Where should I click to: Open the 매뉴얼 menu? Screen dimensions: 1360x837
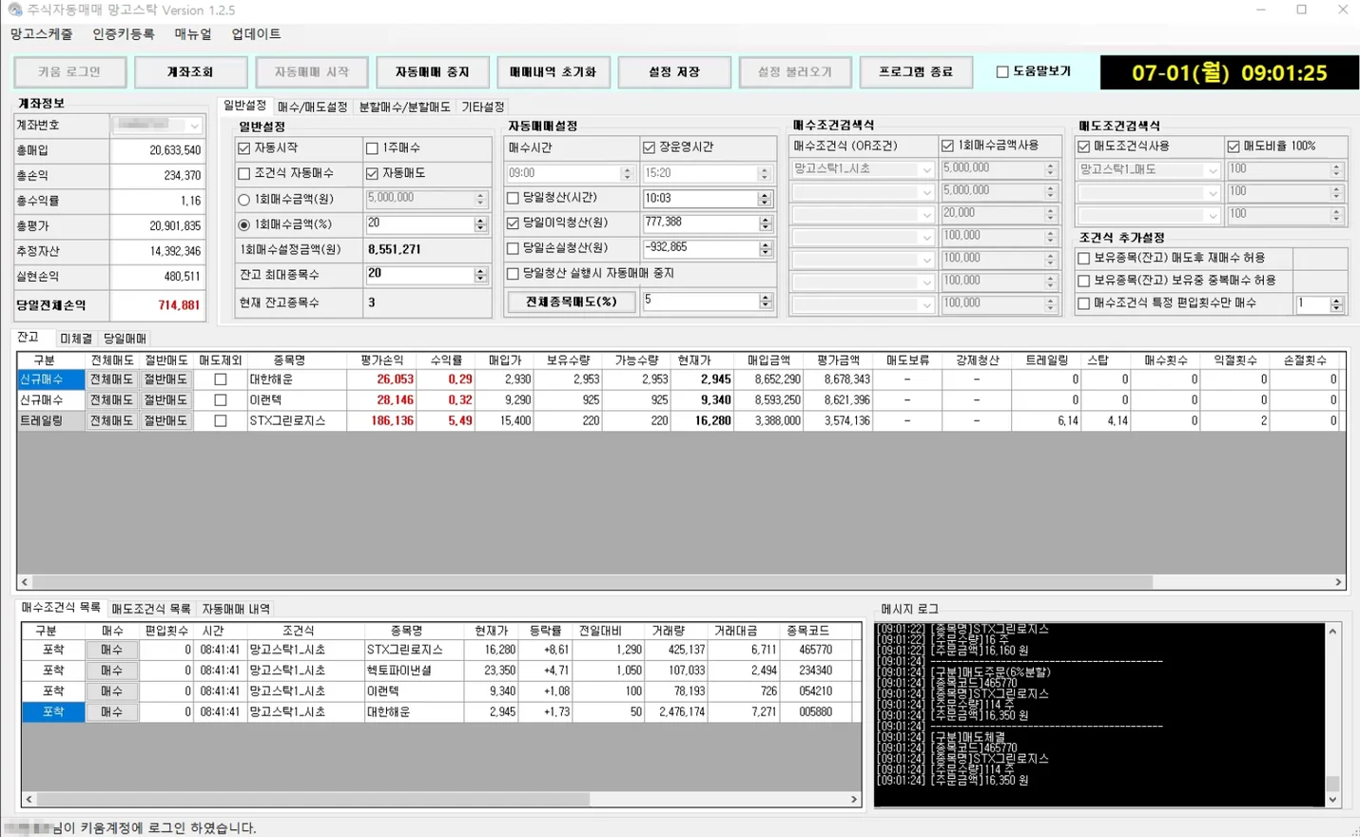[193, 34]
